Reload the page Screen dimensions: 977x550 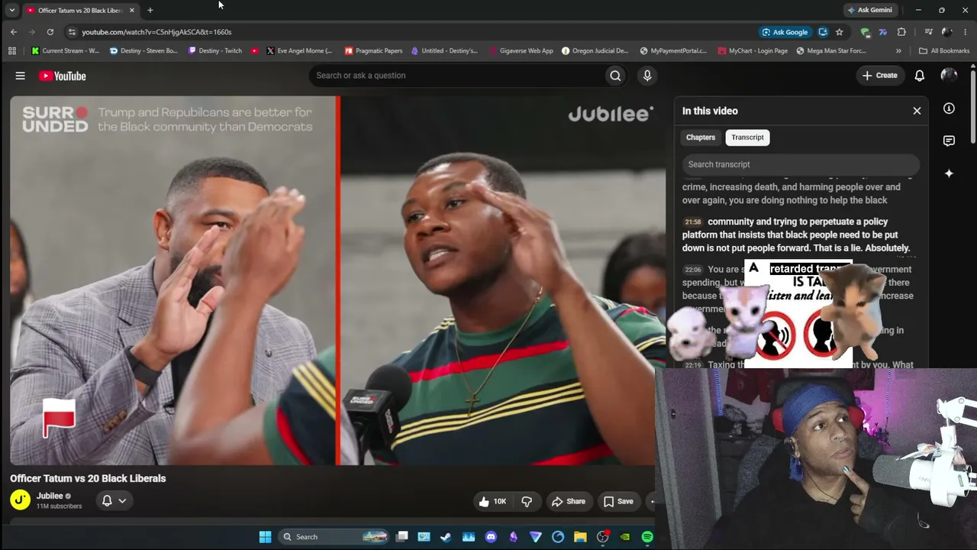(x=50, y=32)
